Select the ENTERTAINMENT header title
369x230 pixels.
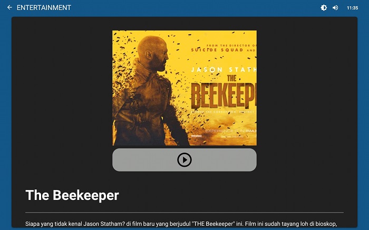(x=44, y=7)
